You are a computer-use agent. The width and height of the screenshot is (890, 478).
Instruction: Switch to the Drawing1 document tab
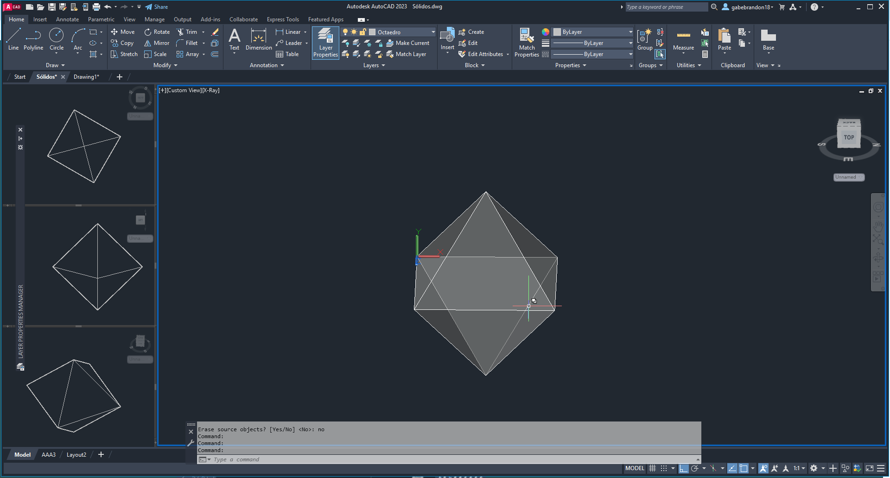coord(86,77)
